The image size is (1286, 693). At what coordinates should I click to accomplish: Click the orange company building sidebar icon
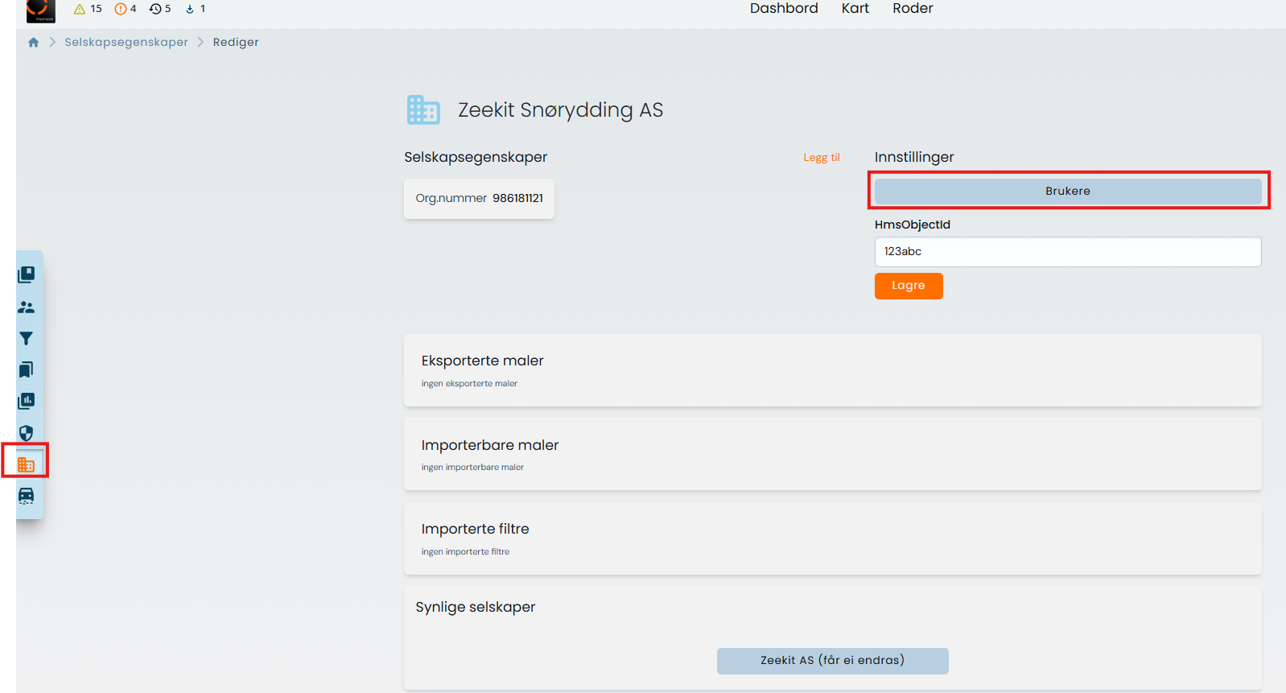pyautogui.click(x=27, y=464)
